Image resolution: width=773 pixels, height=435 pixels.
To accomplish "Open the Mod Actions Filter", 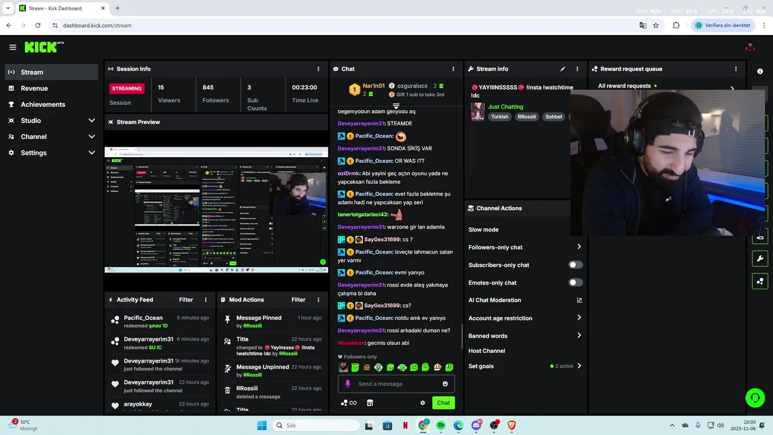I will [x=298, y=300].
